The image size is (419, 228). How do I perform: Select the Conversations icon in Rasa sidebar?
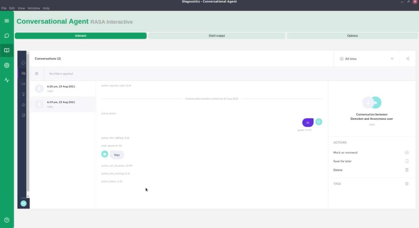[x=23, y=74]
